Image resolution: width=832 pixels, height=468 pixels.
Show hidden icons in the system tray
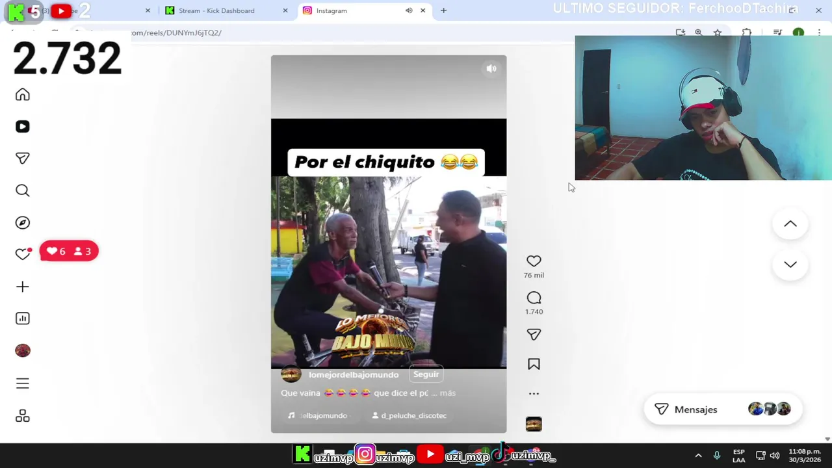[698, 456]
